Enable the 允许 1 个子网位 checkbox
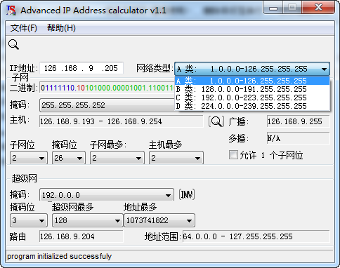The width and height of the screenshot is (340, 268). point(233,155)
